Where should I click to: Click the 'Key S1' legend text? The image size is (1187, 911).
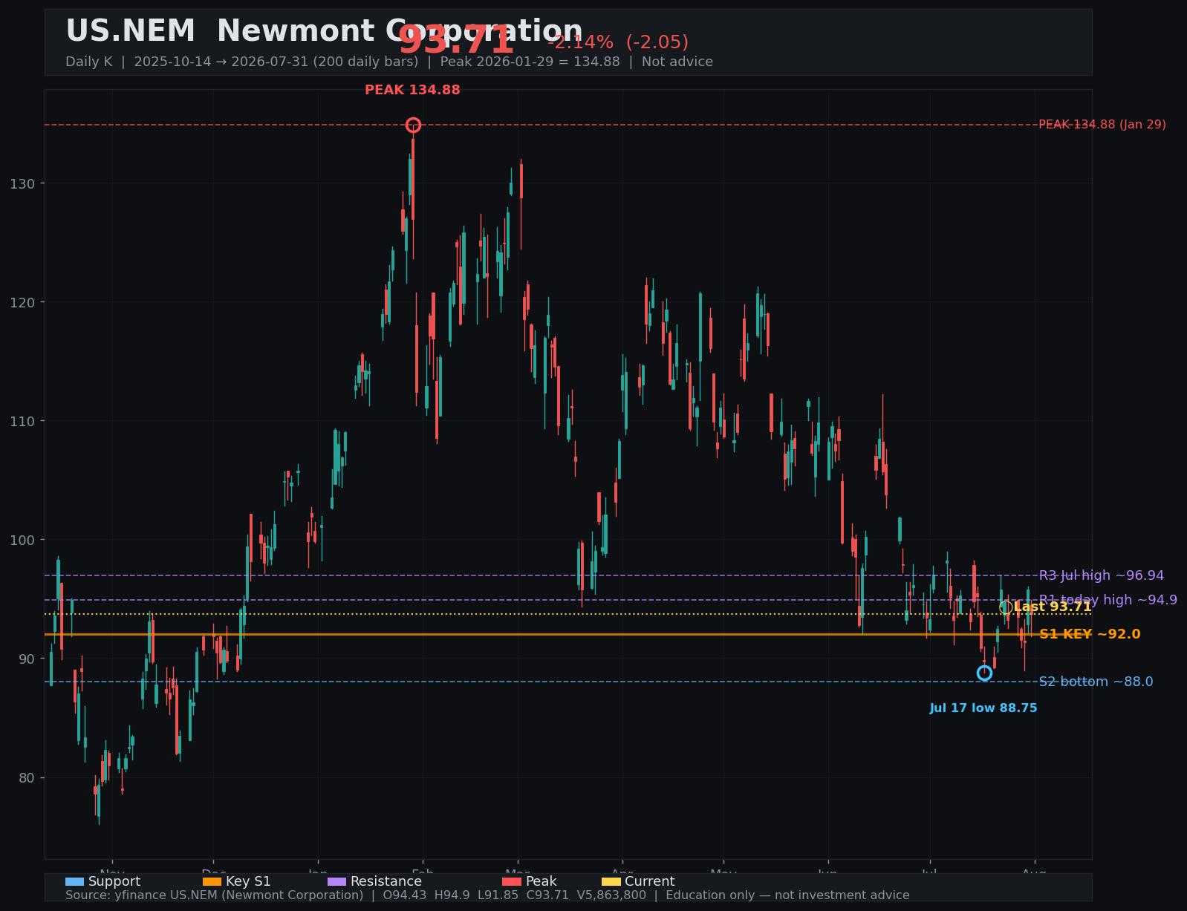(248, 881)
